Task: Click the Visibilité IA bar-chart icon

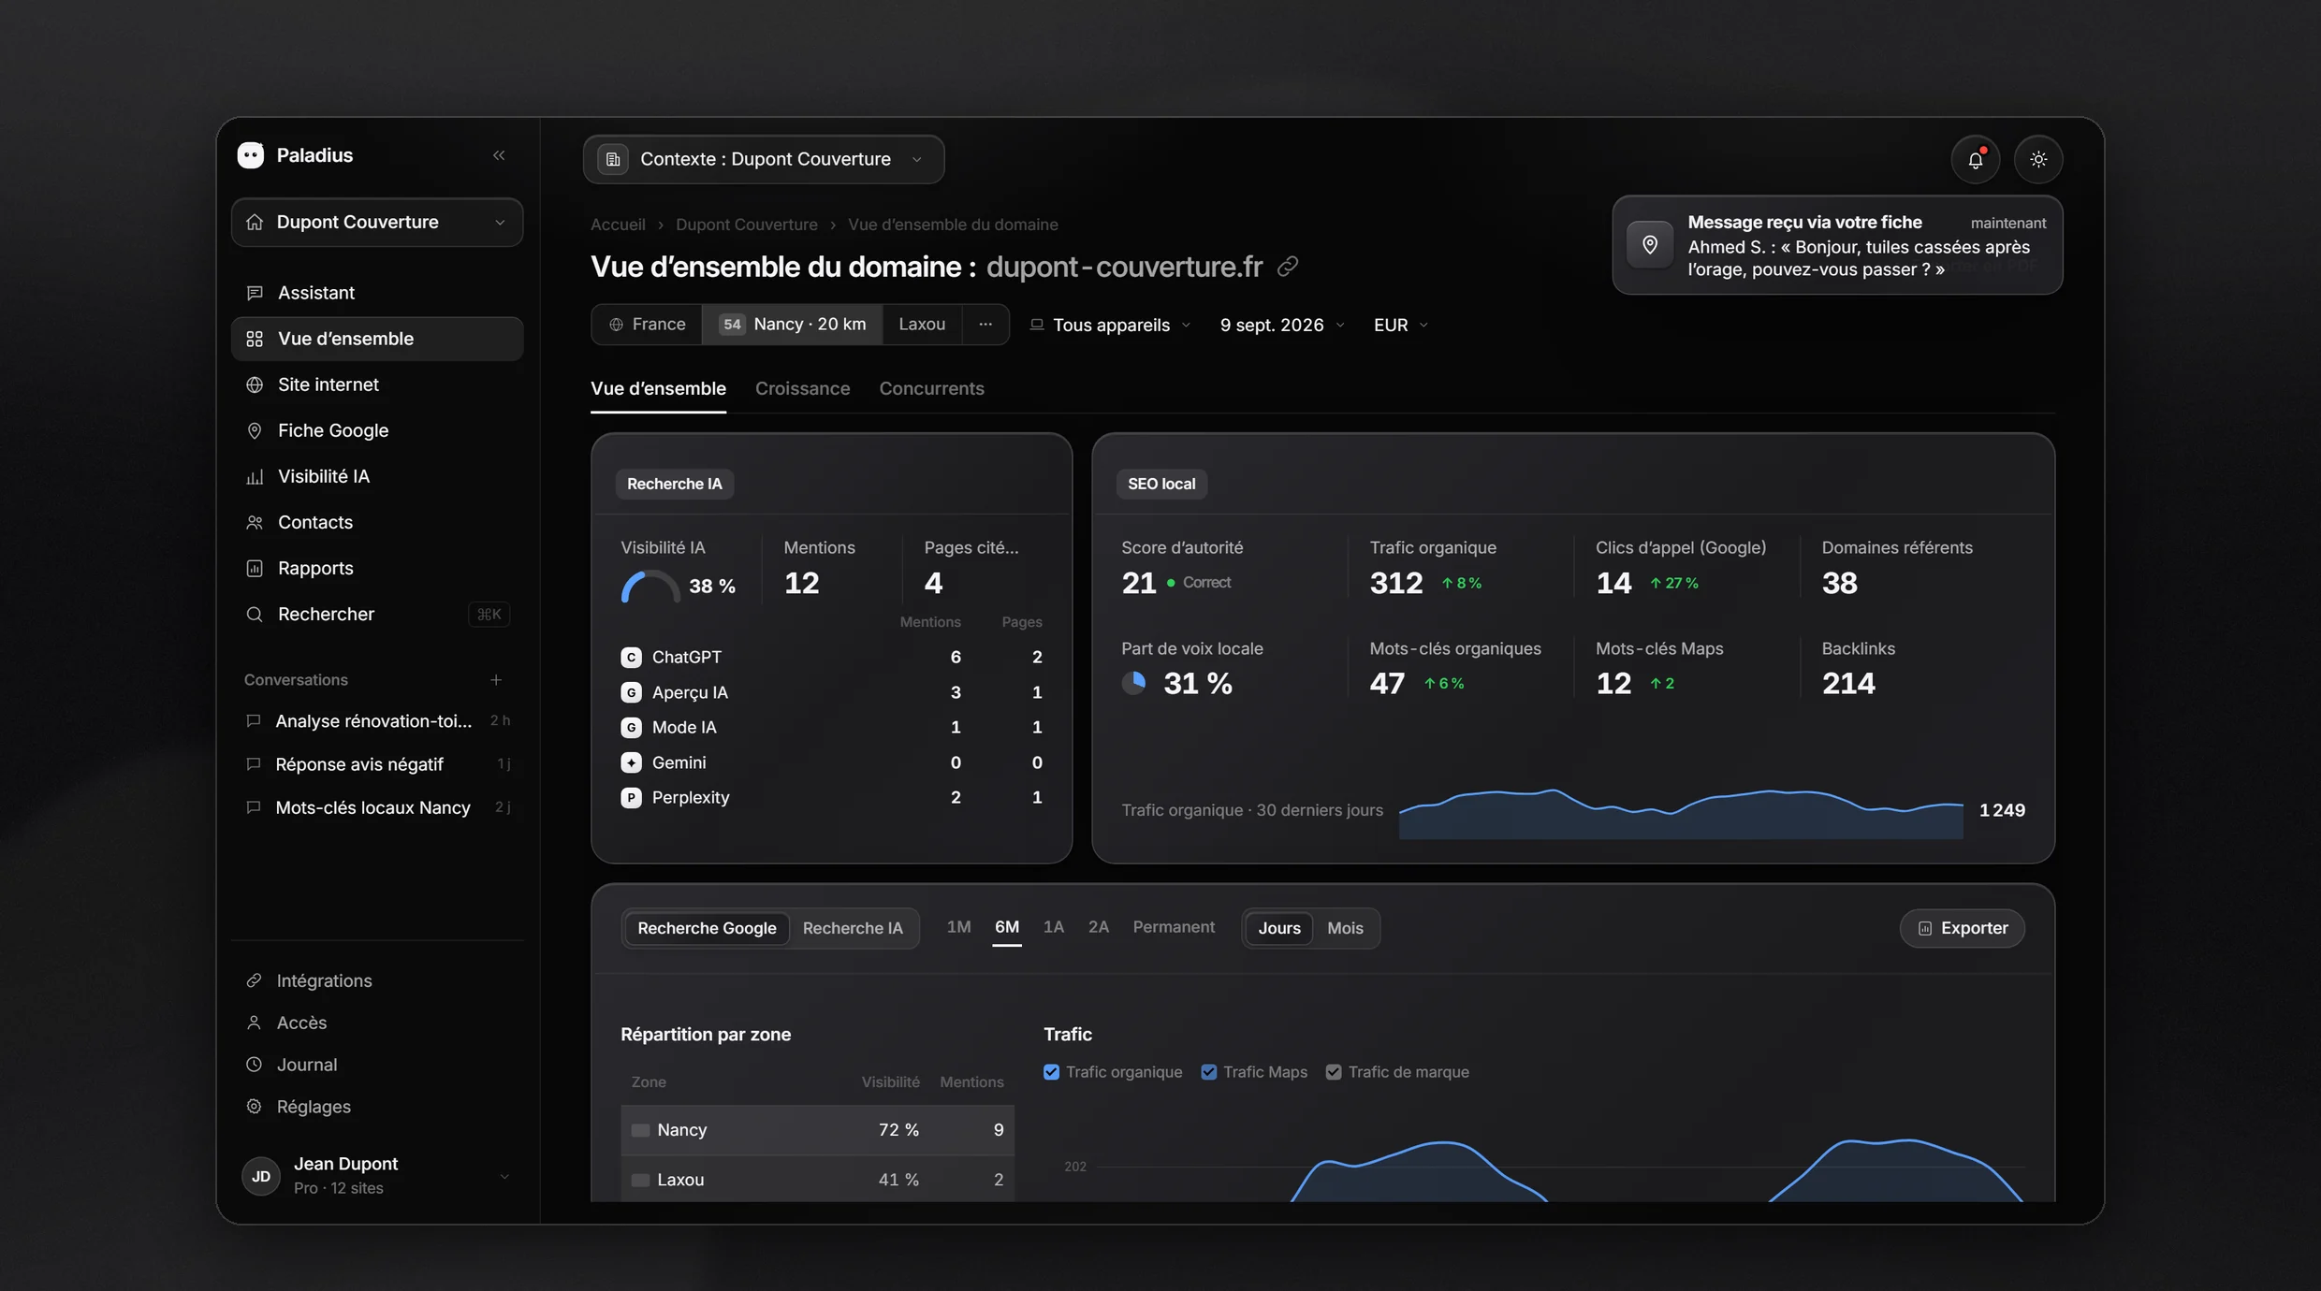Action: pyautogui.click(x=255, y=476)
